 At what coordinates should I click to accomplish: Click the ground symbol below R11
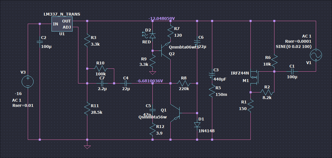click(87, 147)
